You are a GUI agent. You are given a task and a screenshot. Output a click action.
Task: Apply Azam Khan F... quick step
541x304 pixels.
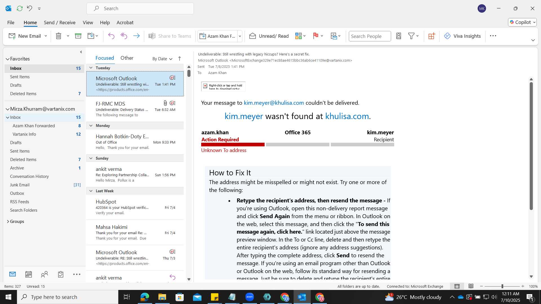point(218,36)
